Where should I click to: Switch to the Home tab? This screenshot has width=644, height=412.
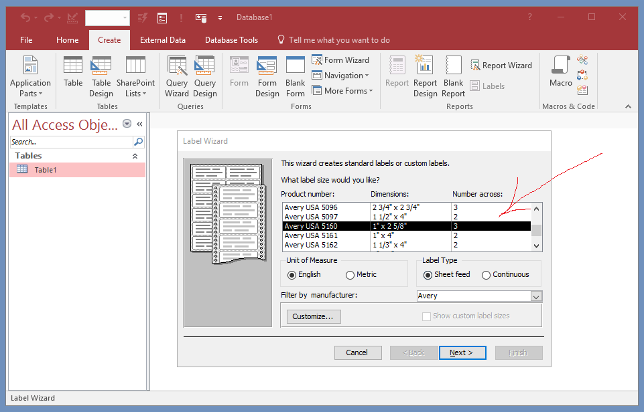[68, 39]
